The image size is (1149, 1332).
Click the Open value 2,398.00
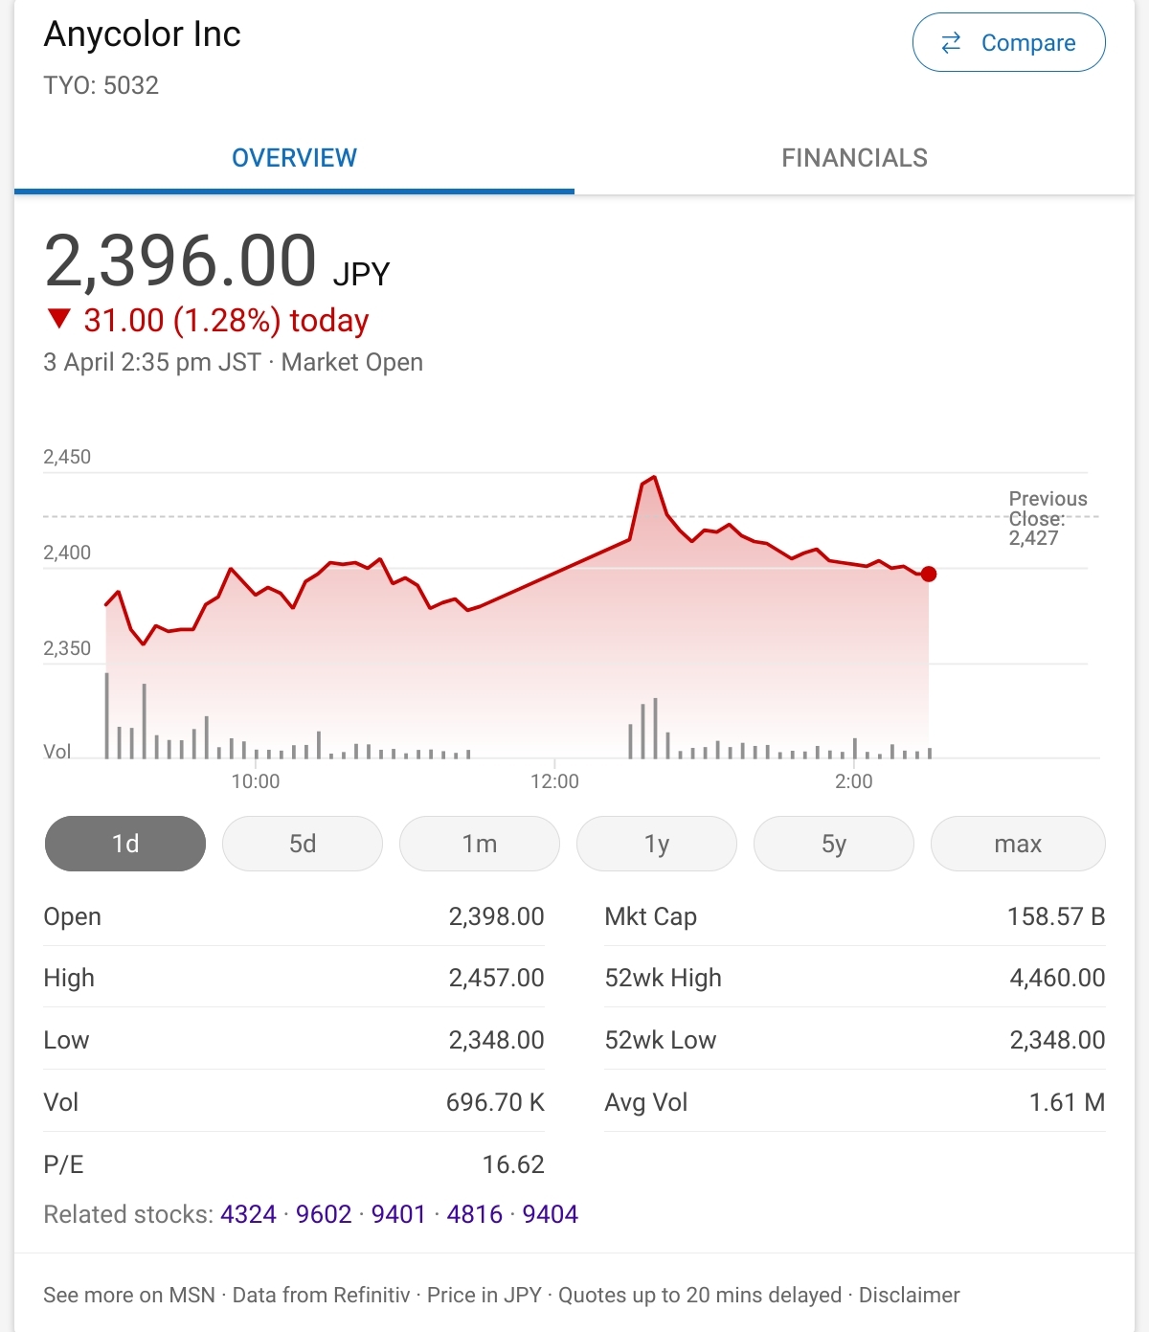pos(496,916)
